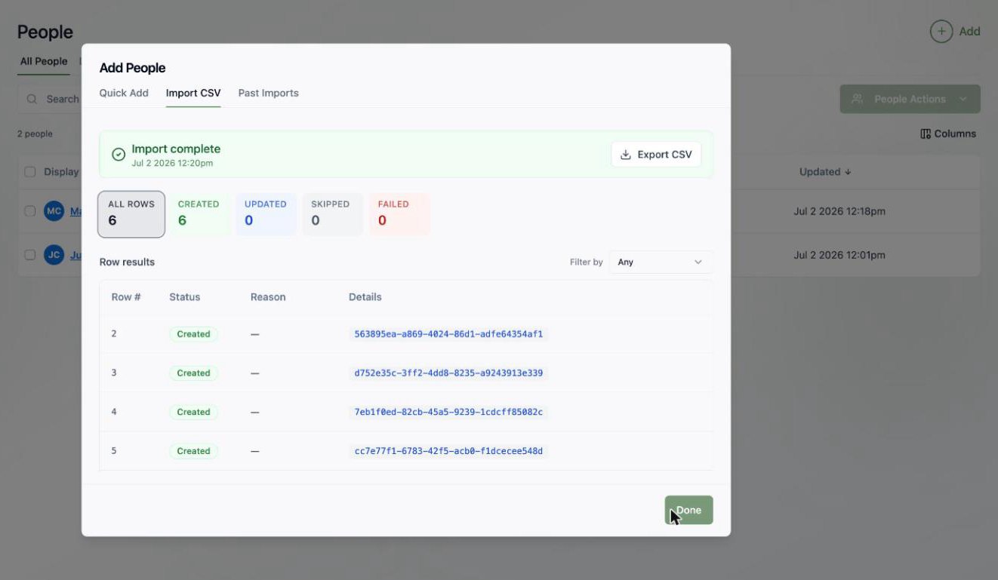Image resolution: width=998 pixels, height=580 pixels.
Task: Open the ID link starting with d752e35c
Action: [x=448, y=373]
